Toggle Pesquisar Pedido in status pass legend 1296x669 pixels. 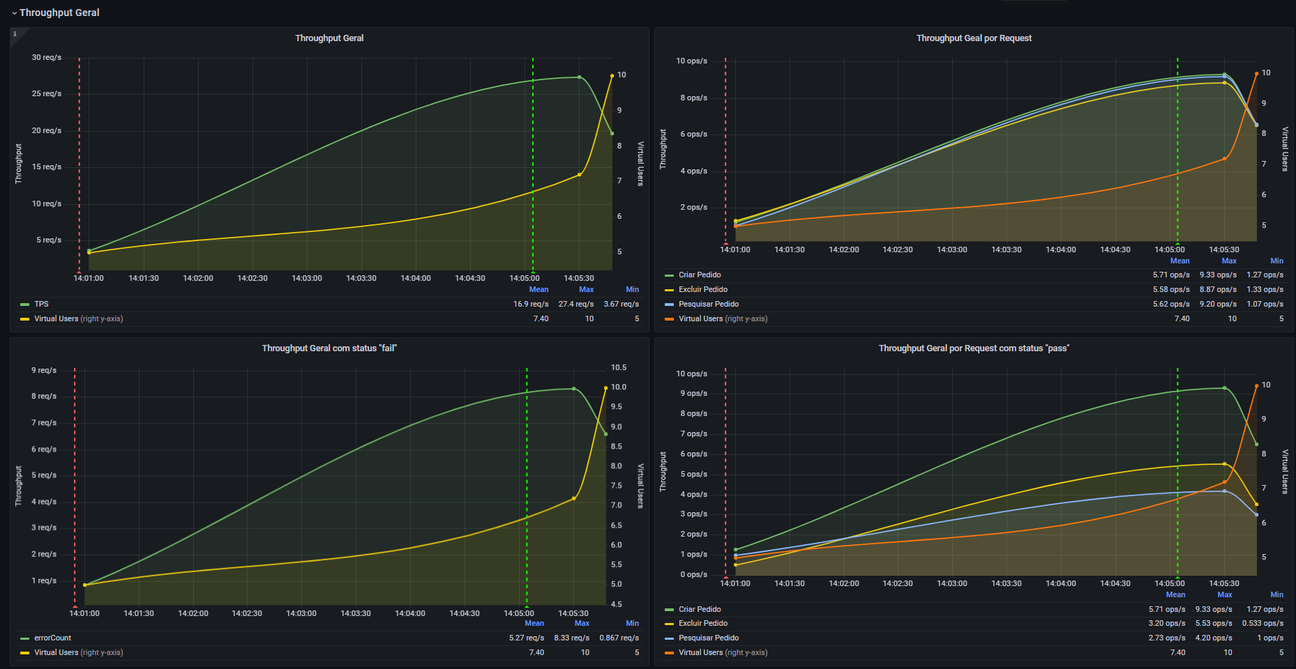pos(709,638)
